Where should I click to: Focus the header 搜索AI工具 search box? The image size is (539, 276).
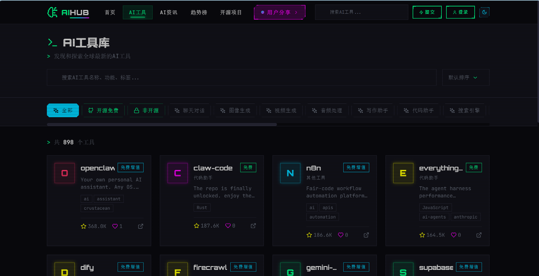361,12
